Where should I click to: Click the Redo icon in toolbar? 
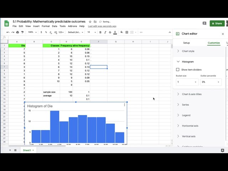(13, 32)
